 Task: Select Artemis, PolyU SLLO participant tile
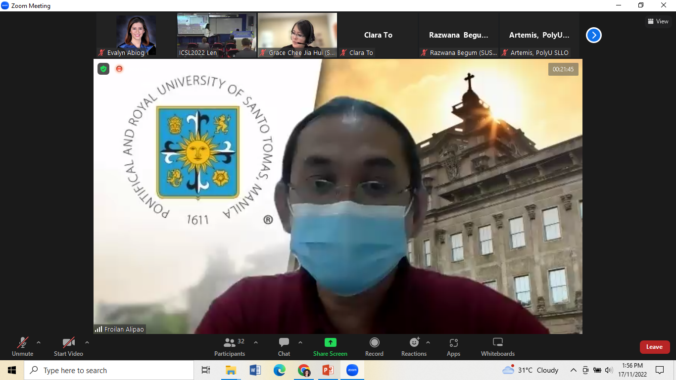[x=539, y=35]
